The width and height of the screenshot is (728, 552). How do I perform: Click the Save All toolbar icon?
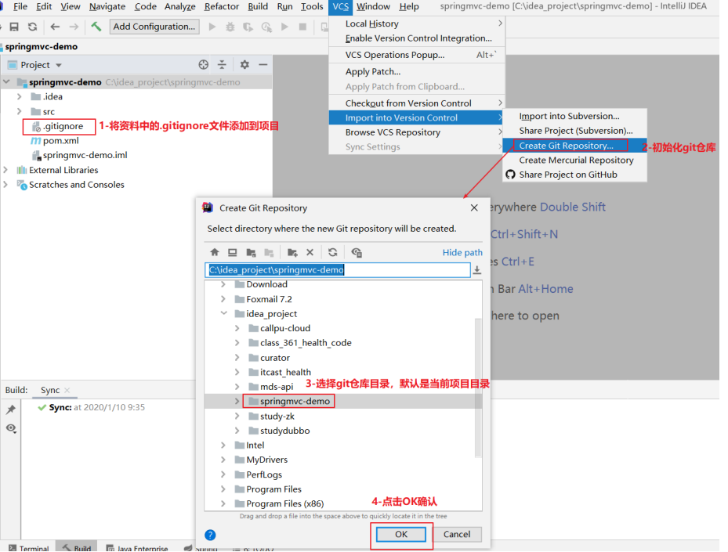click(14, 27)
